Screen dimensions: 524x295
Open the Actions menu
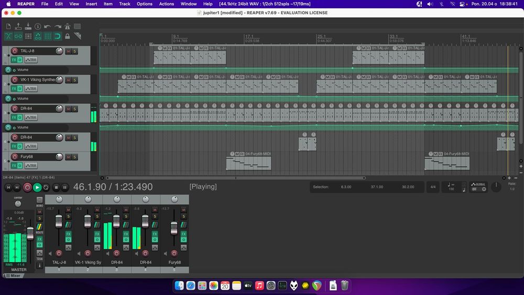click(x=166, y=4)
